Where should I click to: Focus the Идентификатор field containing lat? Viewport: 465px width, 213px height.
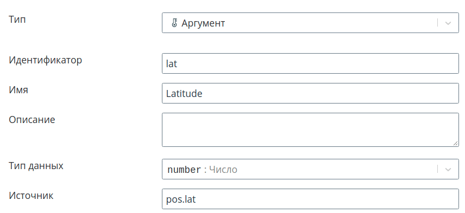pos(310,63)
